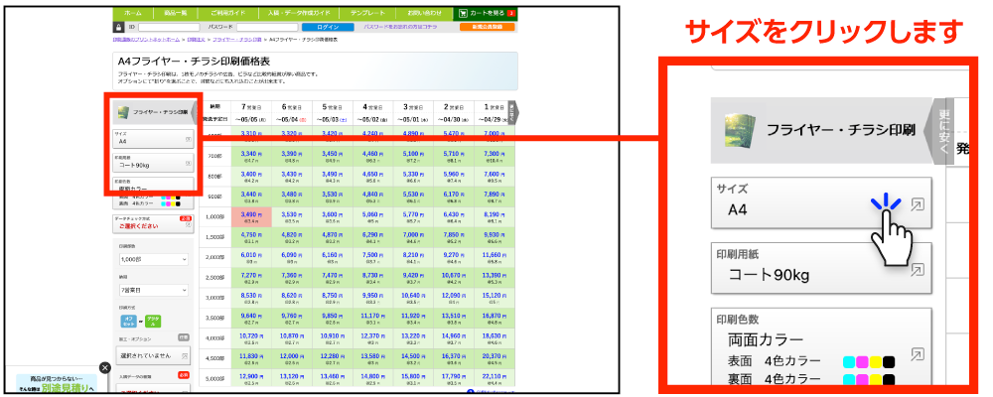Click the green デジタル badge
The width and height of the screenshot is (993, 397).
point(152,321)
